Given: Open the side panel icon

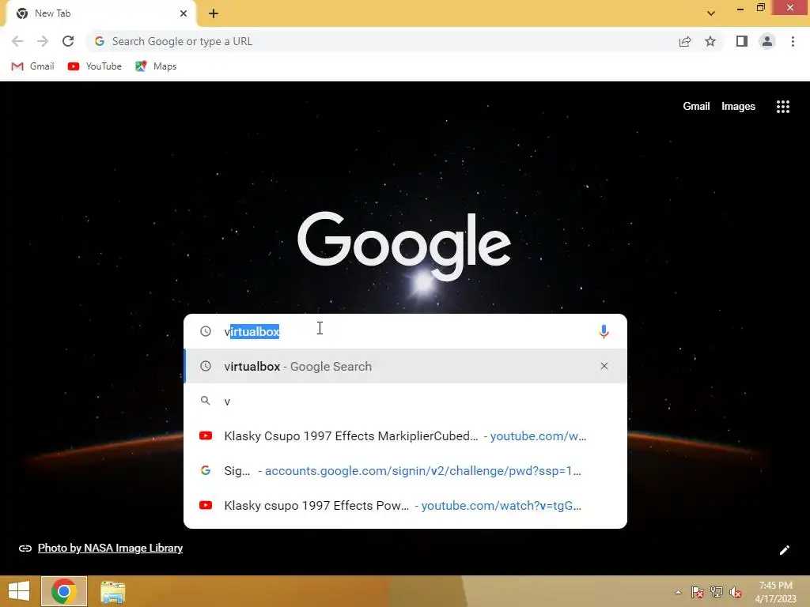Looking at the screenshot, I should click(x=742, y=41).
